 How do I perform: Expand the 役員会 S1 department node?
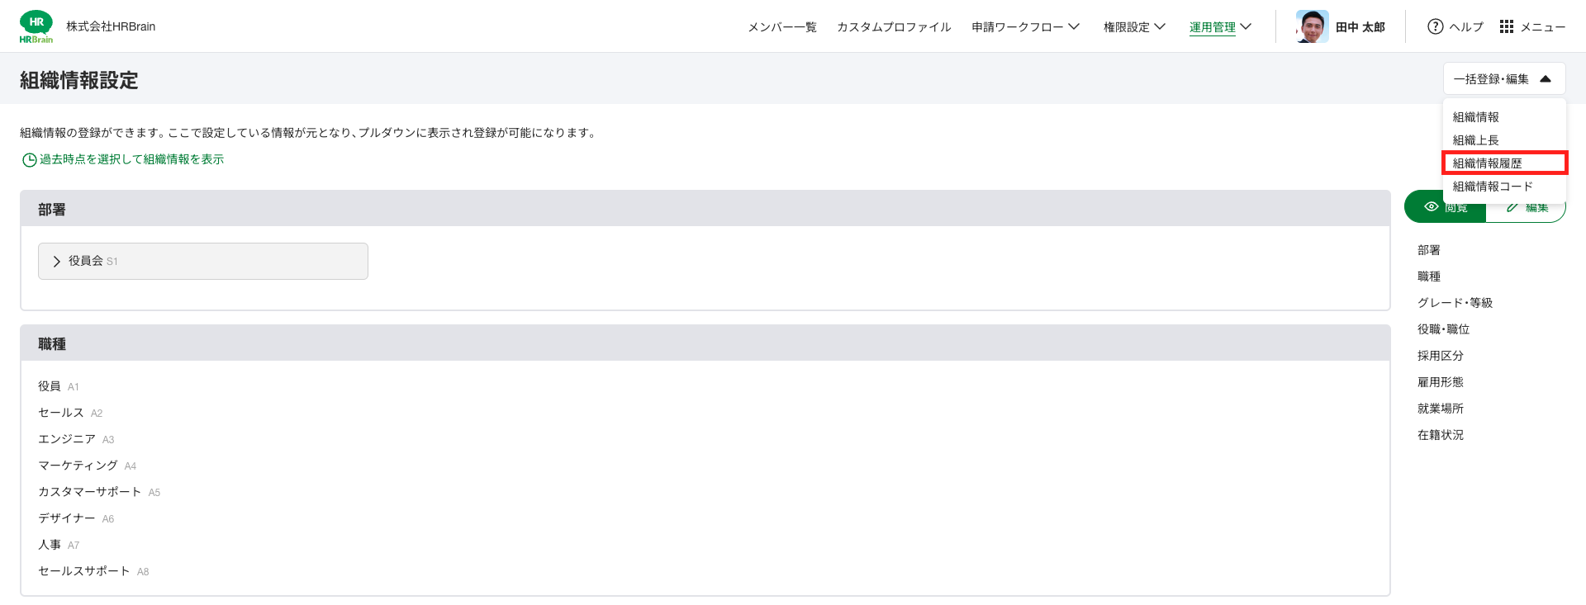[203, 261]
